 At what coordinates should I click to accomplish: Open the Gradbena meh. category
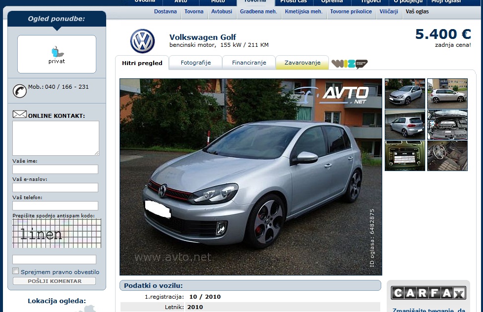(x=258, y=12)
